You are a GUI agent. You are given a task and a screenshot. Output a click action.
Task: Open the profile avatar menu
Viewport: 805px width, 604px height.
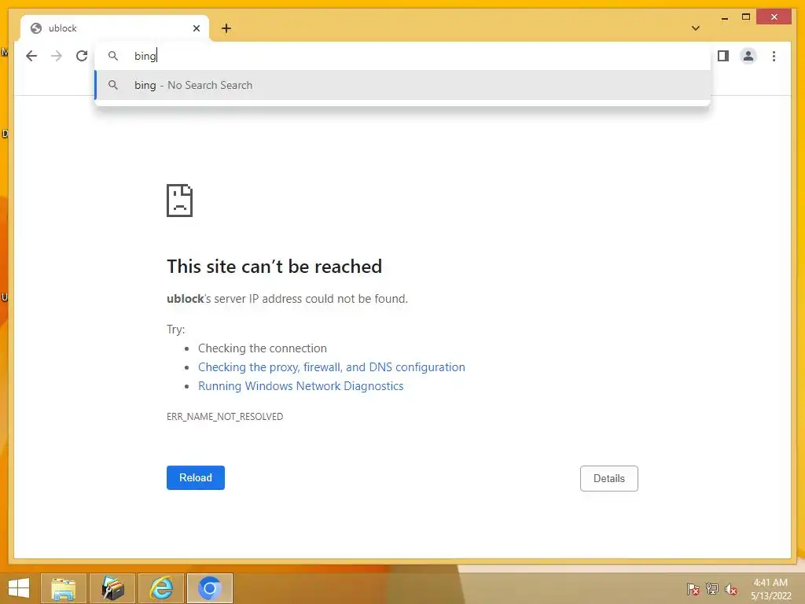pyautogui.click(x=748, y=56)
